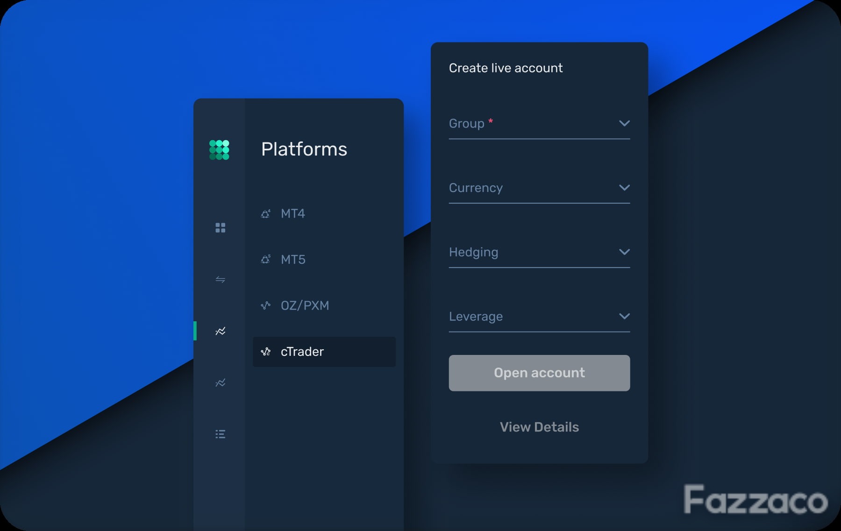Select the transfer arrows sidebar icon
The width and height of the screenshot is (841, 531).
pos(220,279)
